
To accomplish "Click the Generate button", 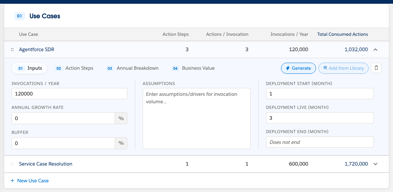I will tap(298, 68).
